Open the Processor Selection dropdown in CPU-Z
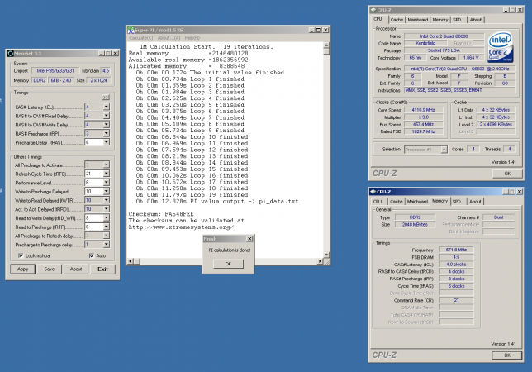 pos(444,150)
